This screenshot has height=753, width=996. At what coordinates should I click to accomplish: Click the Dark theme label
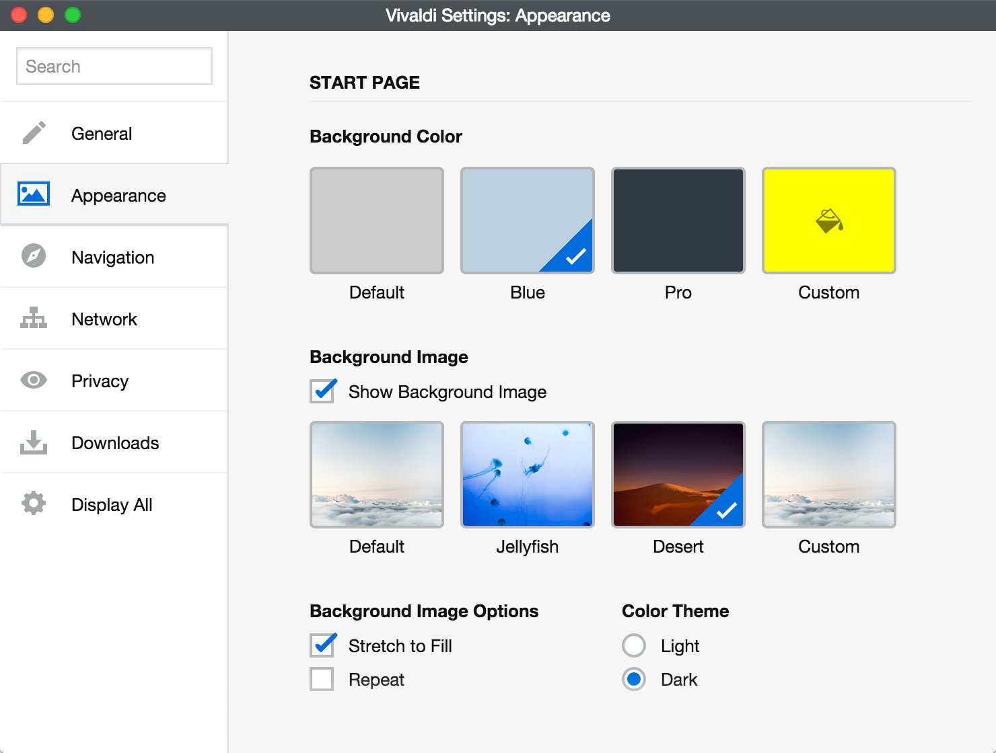[x=679, y=680]
